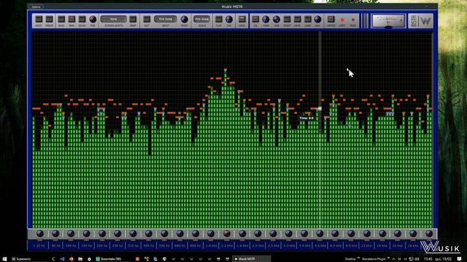Image resolution: width=467 pixels, height=262 pixels.
Task: Click the taskbar clock showing 15:45
Action: (x=427, y=259)
